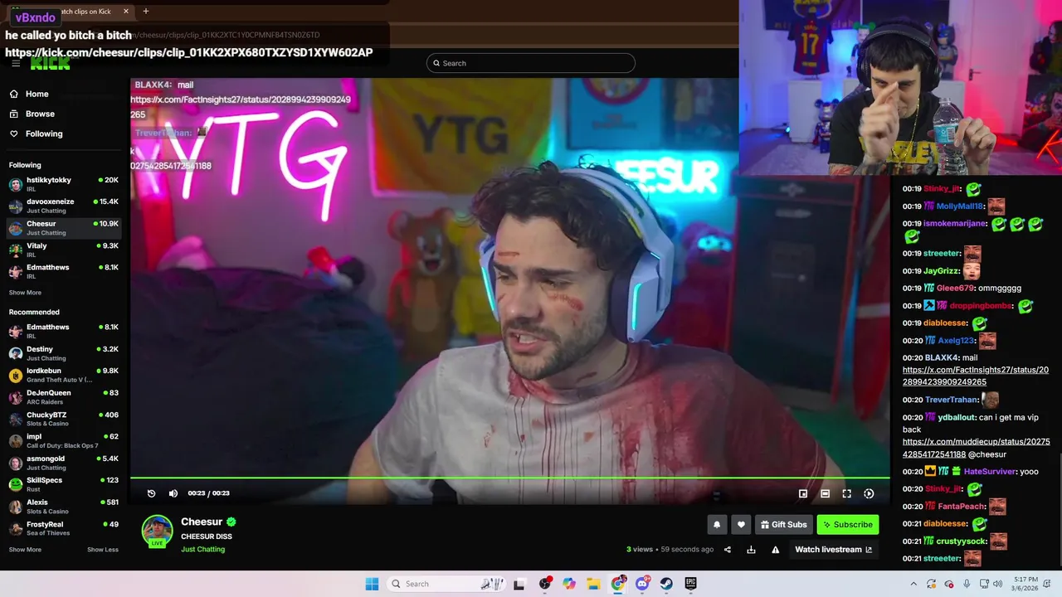Viewport: 1062px width, 597px height.
Task: Click the microphone icon in system tray
Action: pos(967,584)
